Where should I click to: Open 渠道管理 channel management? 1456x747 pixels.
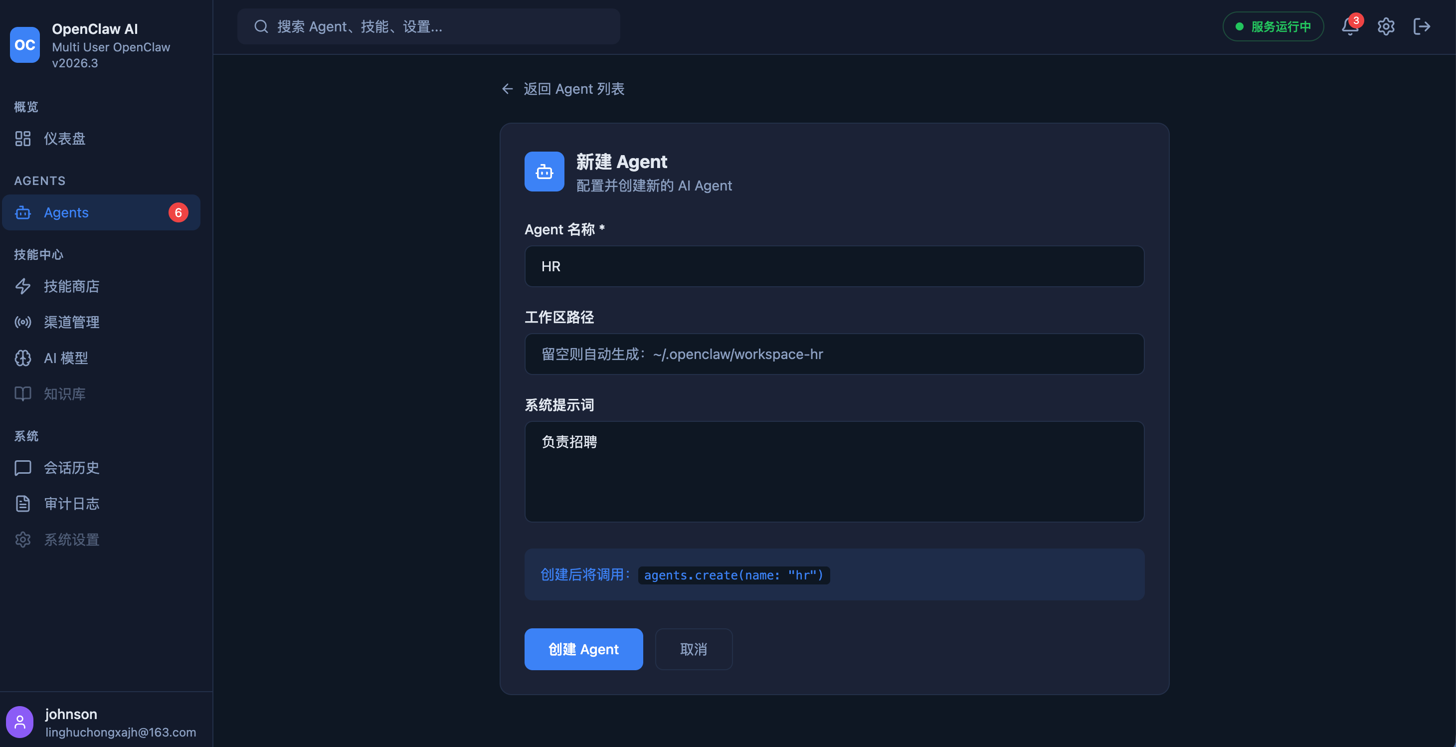[101, 322]
